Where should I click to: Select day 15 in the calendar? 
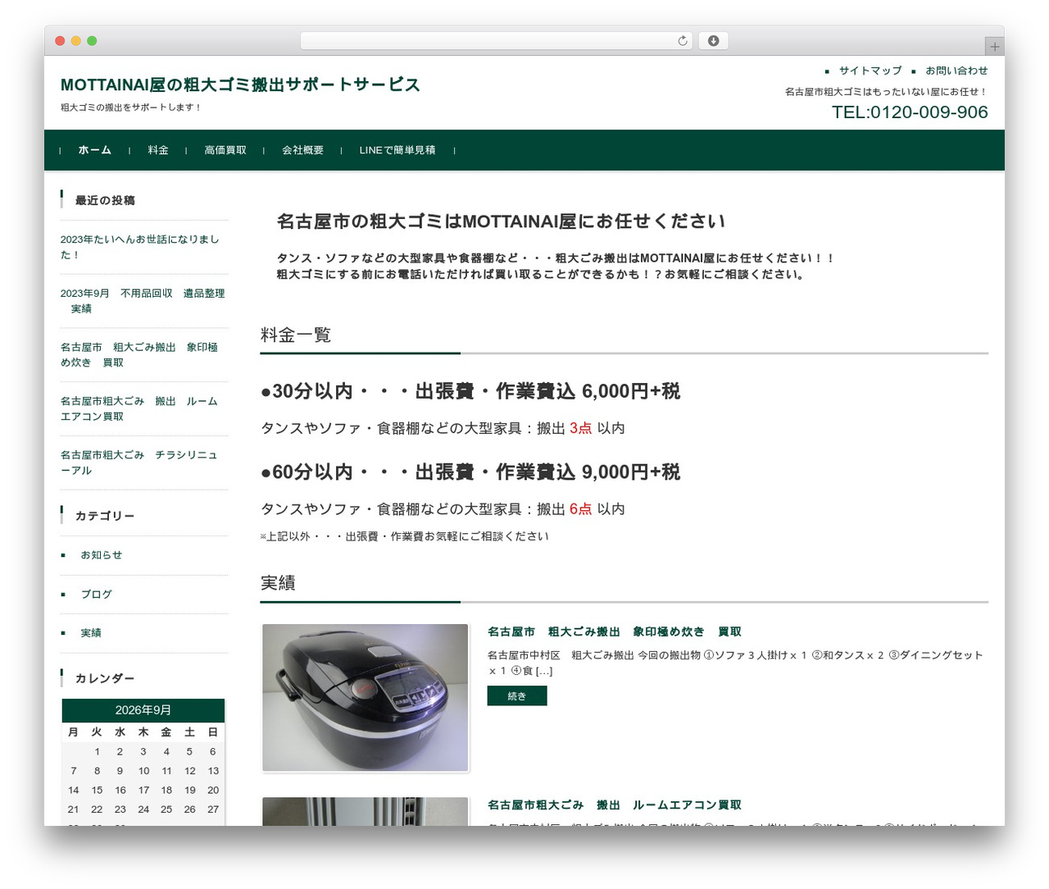(x=97, y=791)
